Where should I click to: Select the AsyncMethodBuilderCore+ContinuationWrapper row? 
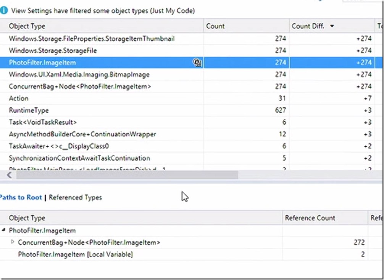click(x=191, y=134)
